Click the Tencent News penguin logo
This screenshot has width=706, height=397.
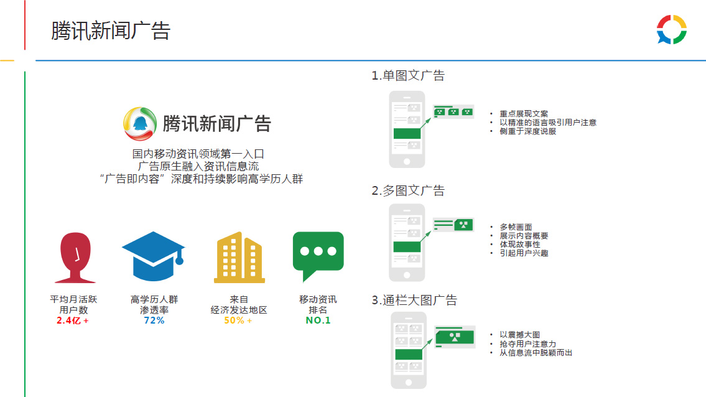pos(139,124)
